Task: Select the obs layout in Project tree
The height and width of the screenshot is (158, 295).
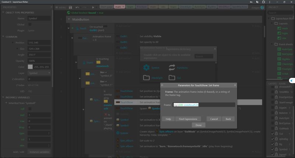Action: 284,38
